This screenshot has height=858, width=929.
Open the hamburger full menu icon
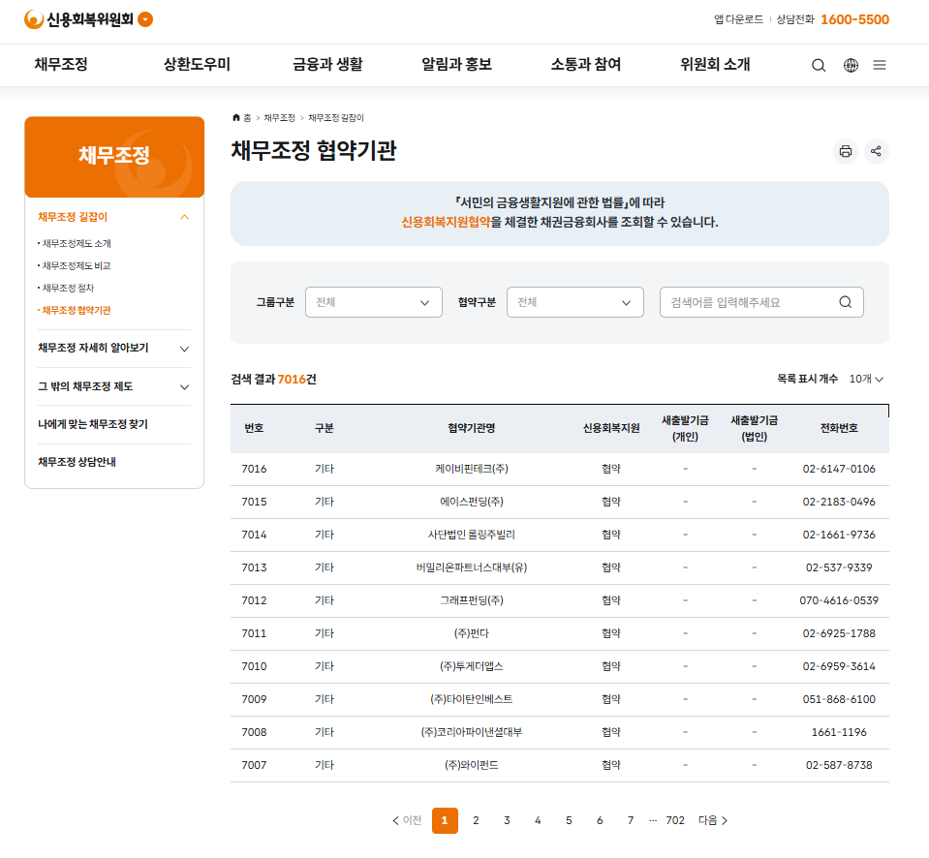click(x=880, y=65)
